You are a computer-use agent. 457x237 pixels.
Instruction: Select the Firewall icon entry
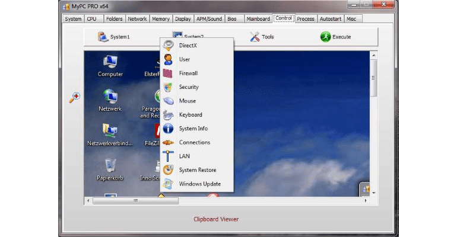[169, 73]
